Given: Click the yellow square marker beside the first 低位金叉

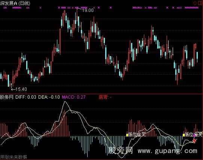Looking at the screenshot, I should (127, 135).
